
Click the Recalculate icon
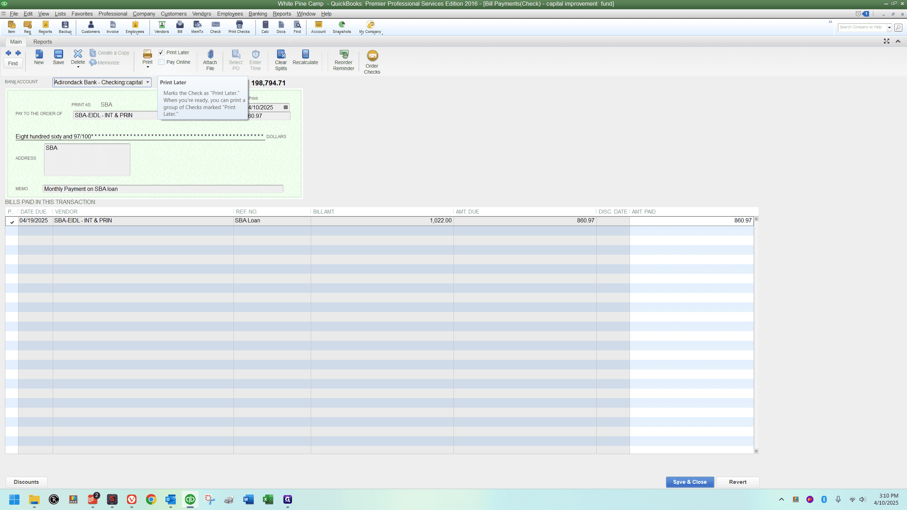[x=305, y=57]
